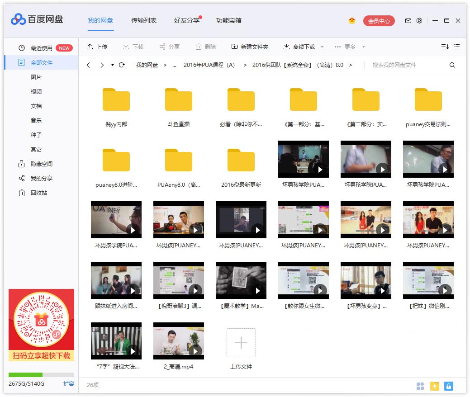Click the 删除 delete button
470x397 pixels.
click(206, 47)
